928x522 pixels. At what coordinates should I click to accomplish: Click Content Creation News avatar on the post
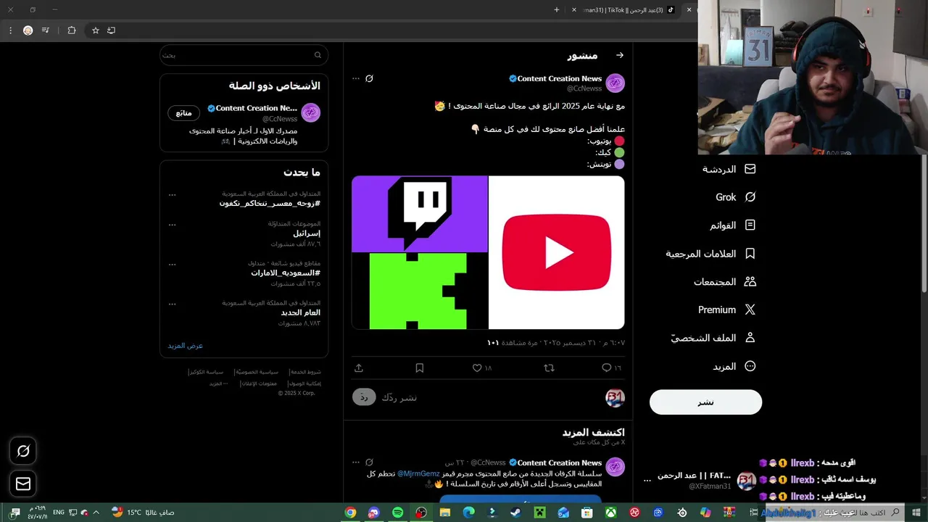coord(615,83)
